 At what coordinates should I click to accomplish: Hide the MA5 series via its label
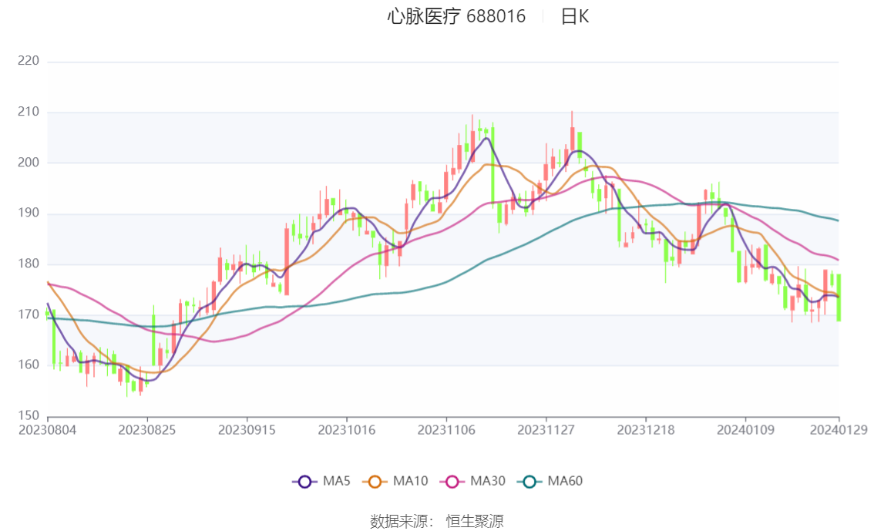click(x=337, y=481)
